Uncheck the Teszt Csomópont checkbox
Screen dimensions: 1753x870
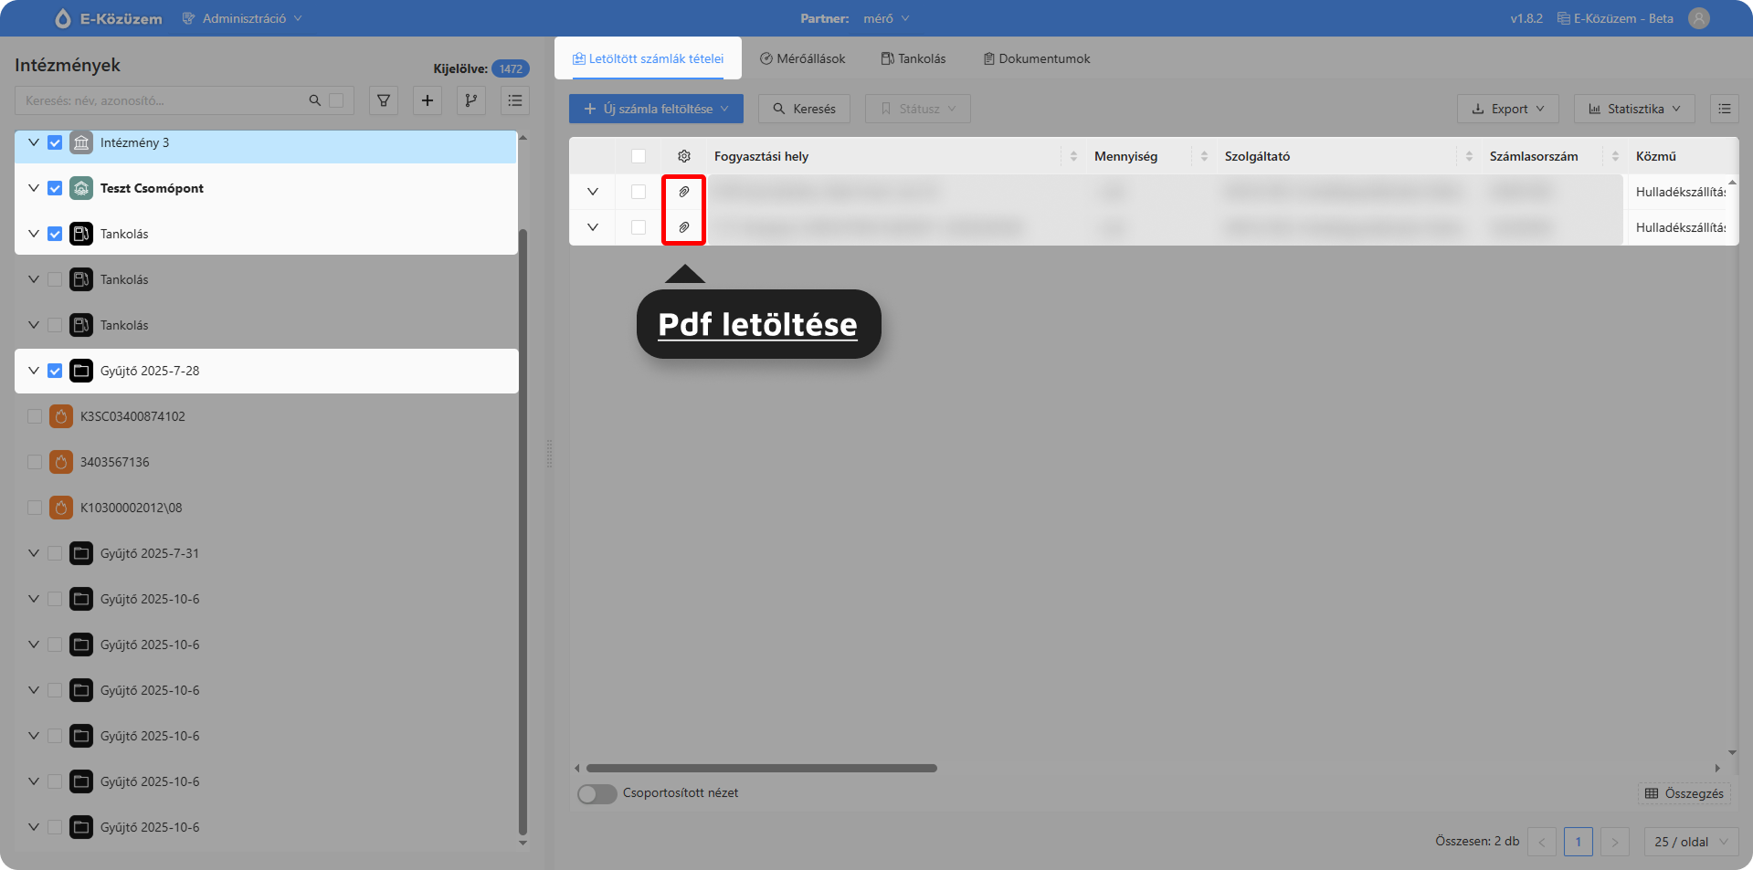tap(55, 188)
